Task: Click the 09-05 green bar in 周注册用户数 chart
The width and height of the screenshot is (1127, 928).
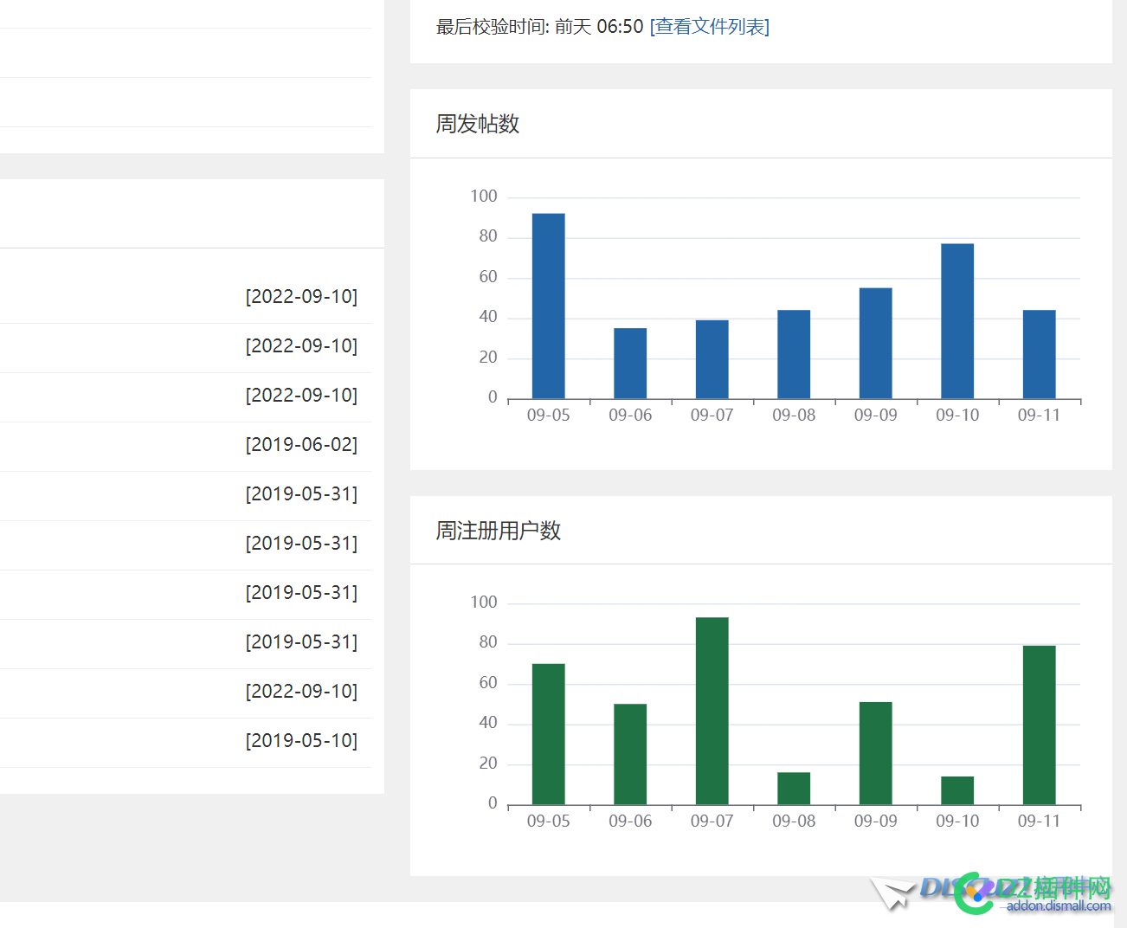Action: pyautogui.click(x=549, y=734)
